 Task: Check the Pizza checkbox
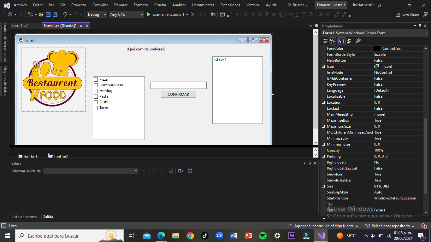point(96,79)
